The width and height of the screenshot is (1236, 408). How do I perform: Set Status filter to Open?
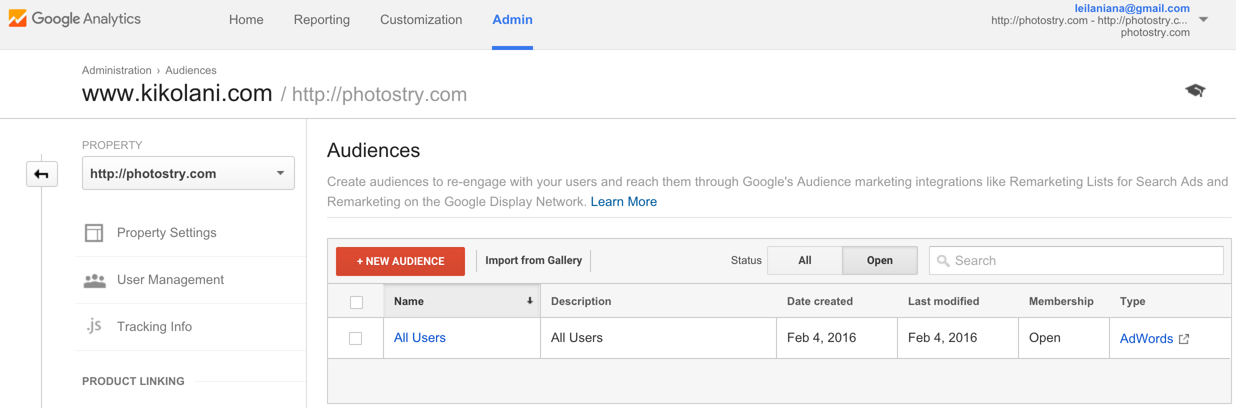pos(880,260)
